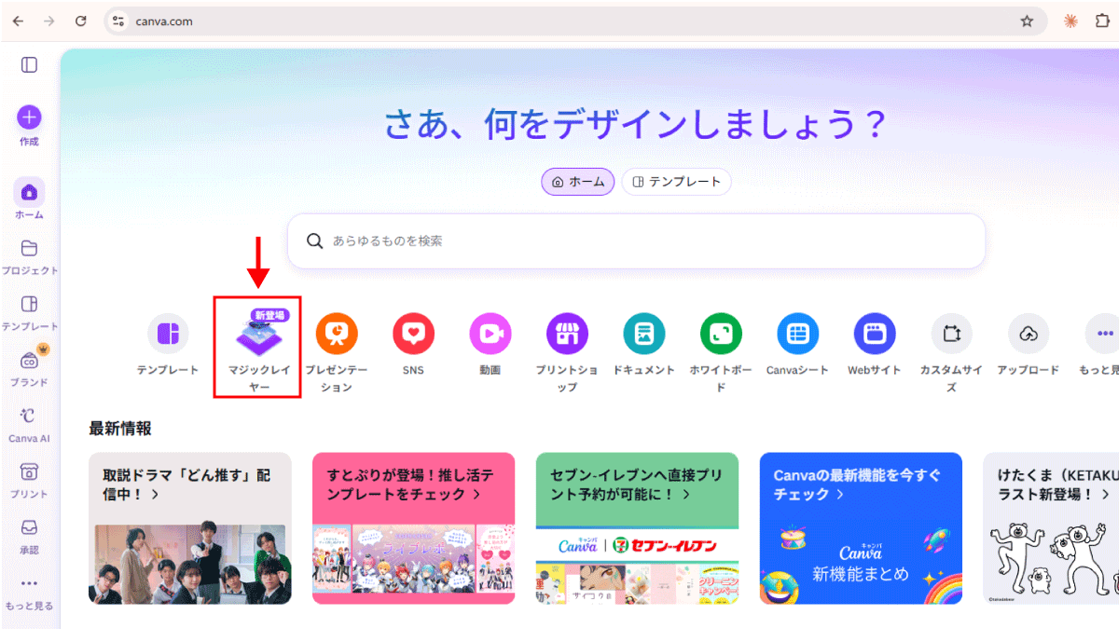Open Canvaシート icon
The height and width of the screenshot is (629, 1119).
pos(798,334)
